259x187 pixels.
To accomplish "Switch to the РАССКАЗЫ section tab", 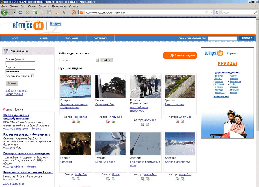I will pos(72,38).
